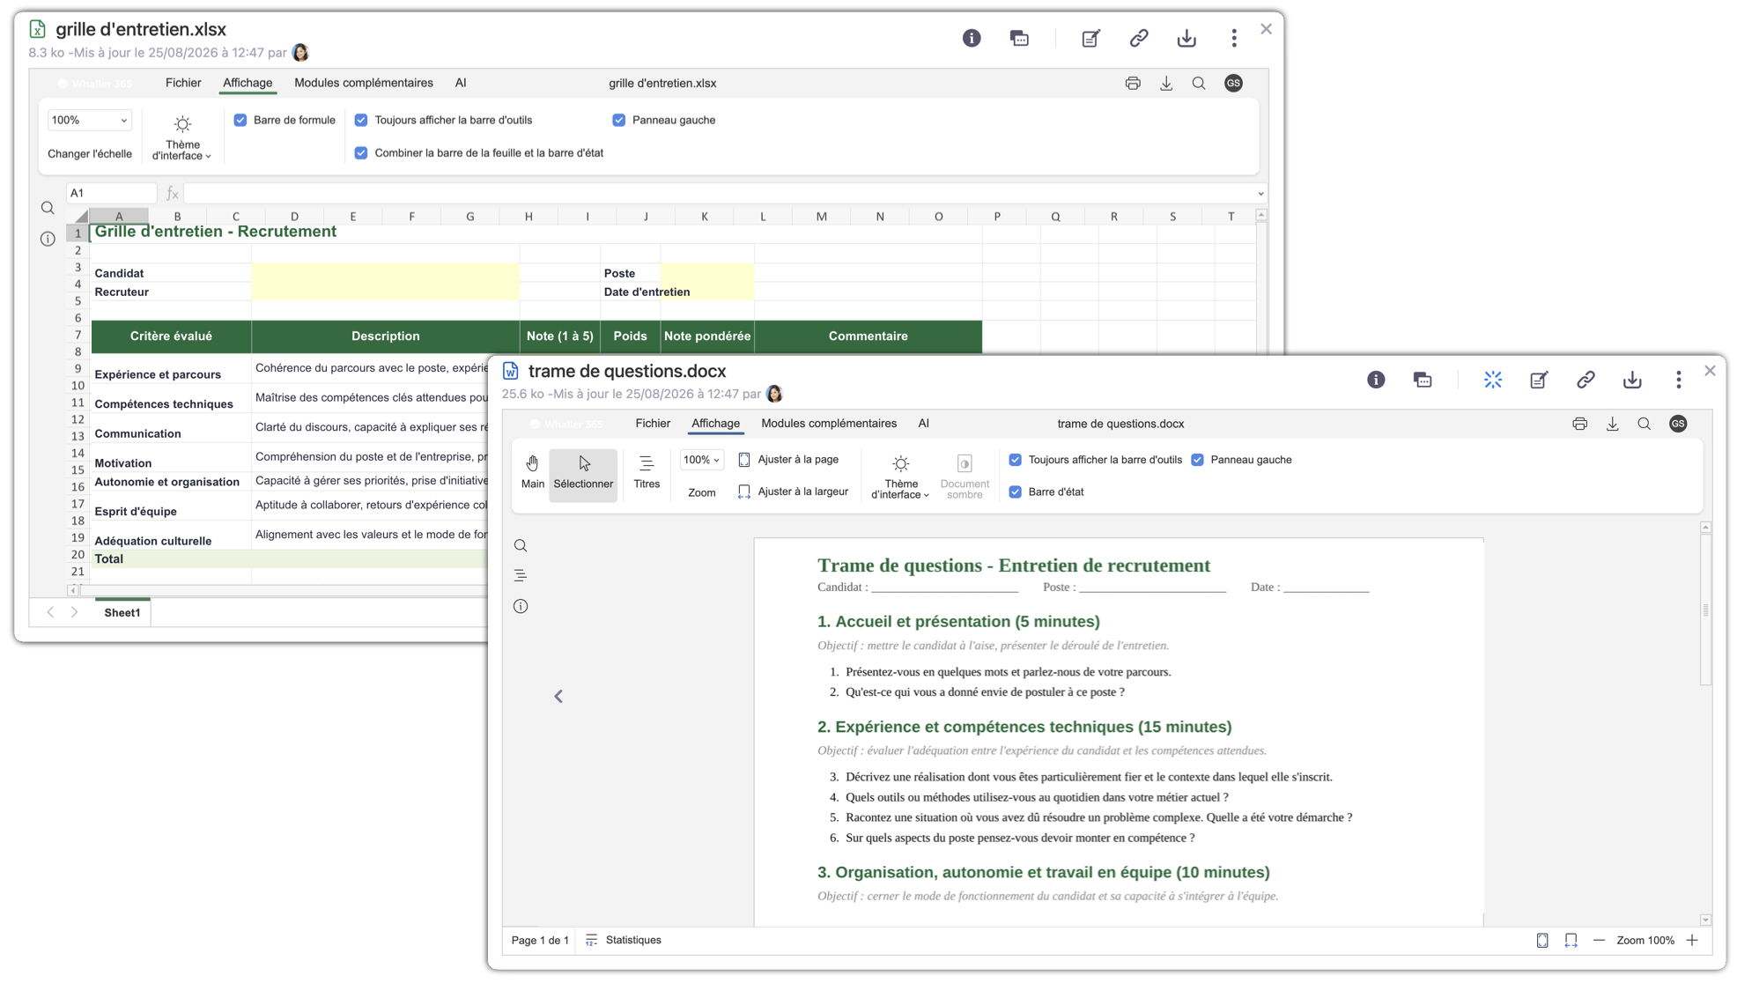This screenshot has height=983, width=1737.
Task: Open info panel for grille d'entretien.xlsx
Action: (972, 38)
